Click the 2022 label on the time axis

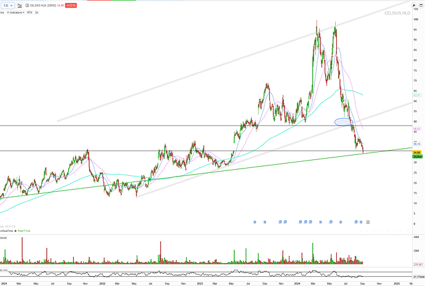coord(102,284)
